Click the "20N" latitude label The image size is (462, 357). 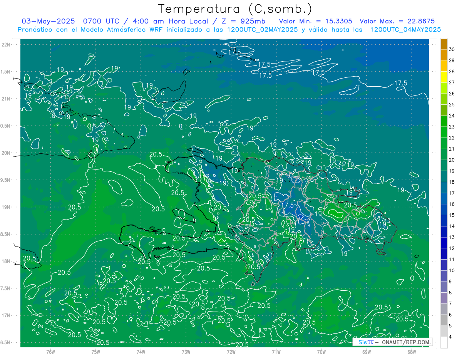(6, 153)
